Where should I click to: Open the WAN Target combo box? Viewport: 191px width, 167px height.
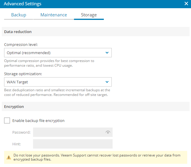click(58, 82)
